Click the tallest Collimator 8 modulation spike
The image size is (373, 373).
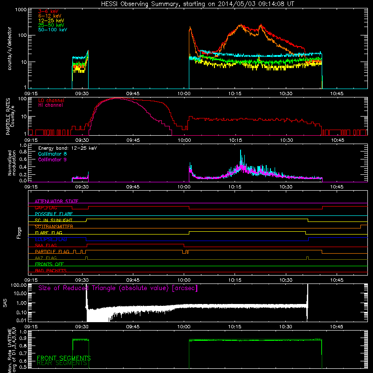click(241, 157)
